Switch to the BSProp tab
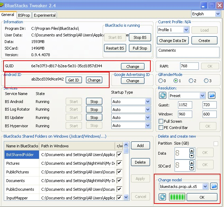Image resolution: width=224 pixels, height=207 pixels. click(x=24, y=15)
